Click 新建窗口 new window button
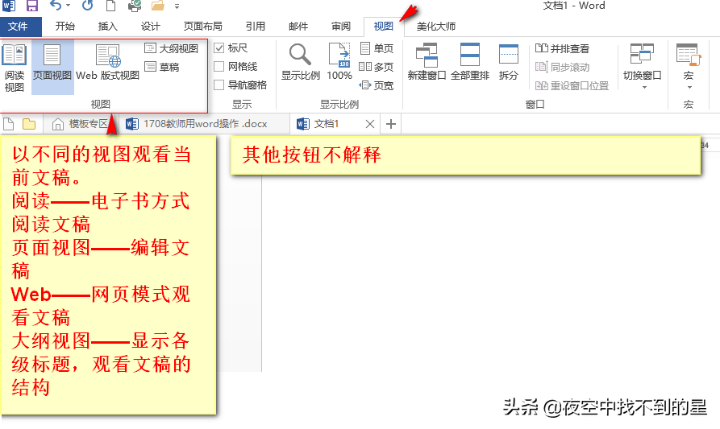The height and width of the screenshot is (429, 720). click(427, 62)
